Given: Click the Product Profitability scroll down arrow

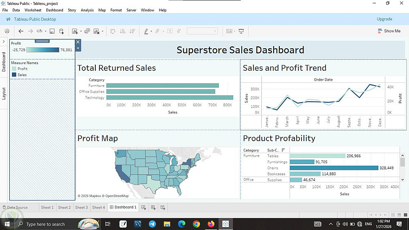Looking at the screenshot, I should (x=402, y=180).
